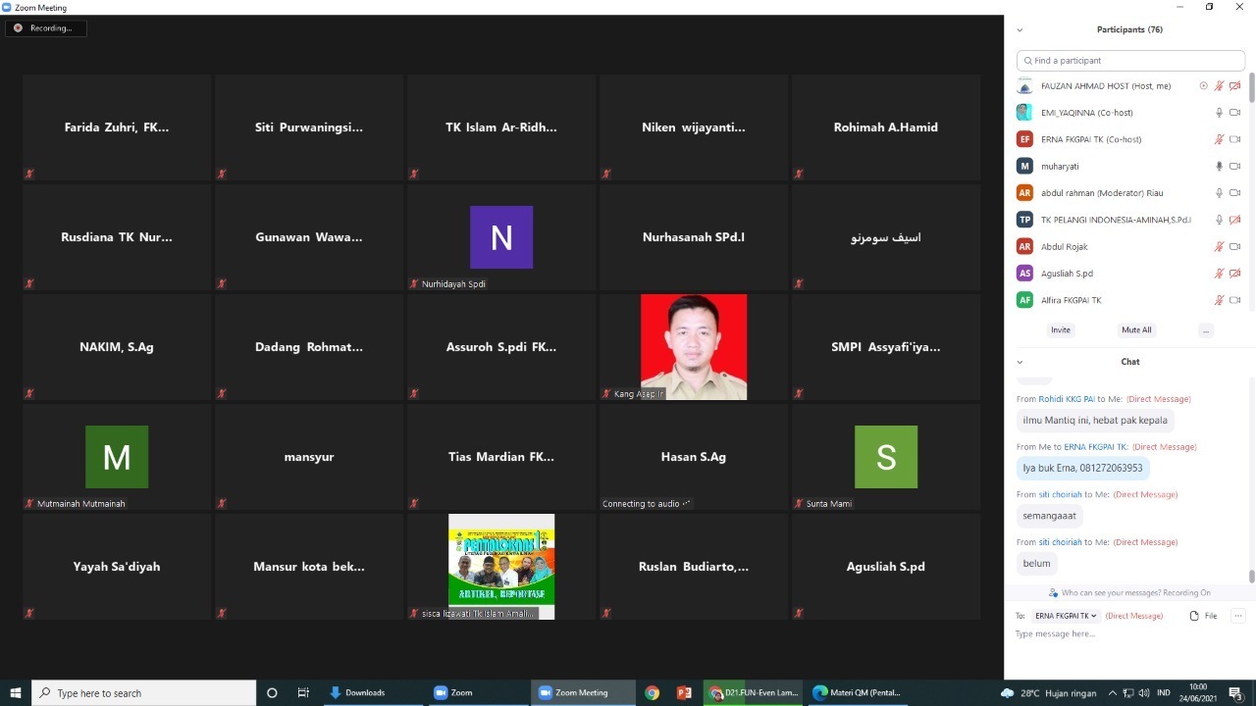This screenshot has width=1256, height=706.
Task: Open the chat recipient dropdown ERNA FKGPAI TK
Action: [x=1065, y=616]
